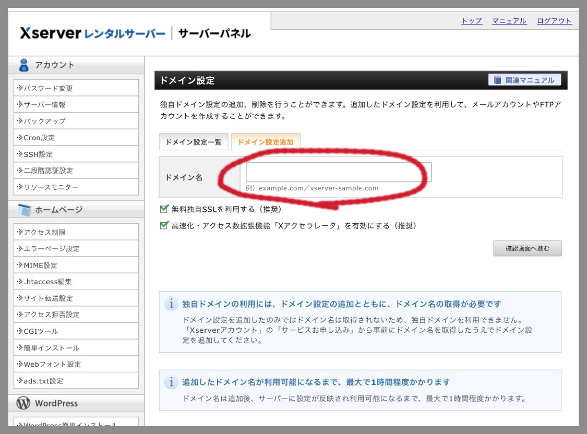
Task: Click the WordPress logo icon
Action: pyautogui.click(x=23, y=403)
